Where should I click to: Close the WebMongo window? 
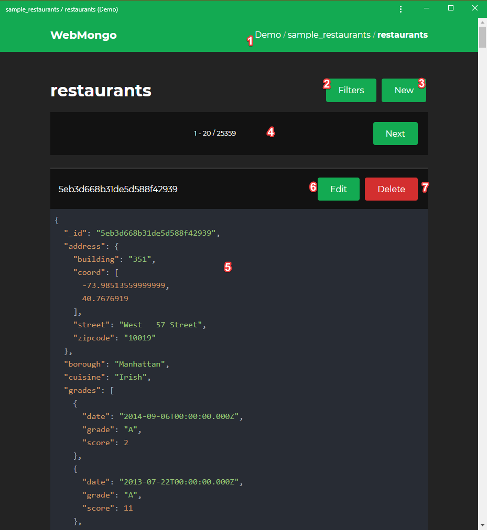point(474,9)
